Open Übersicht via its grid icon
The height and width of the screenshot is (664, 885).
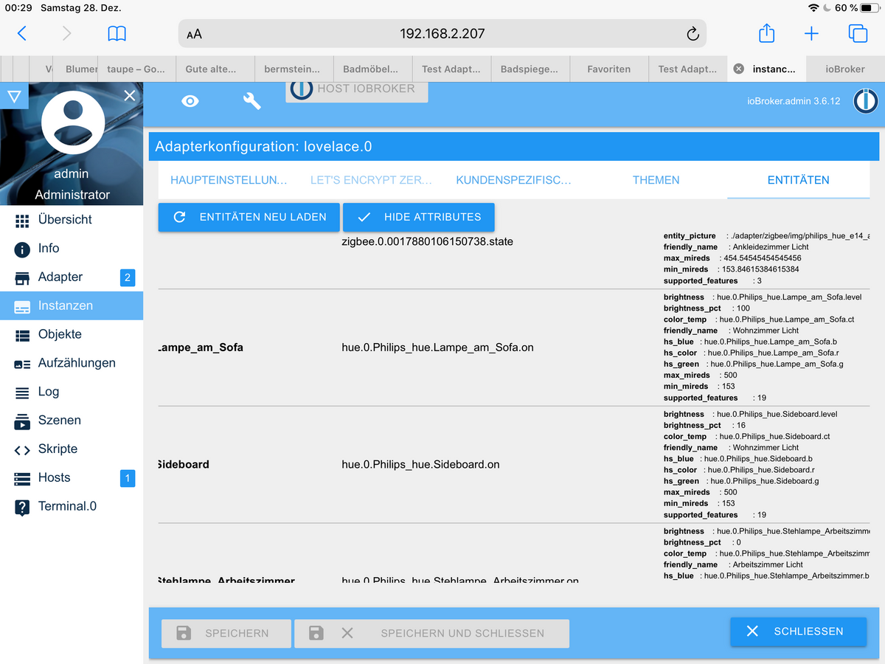click(22, 220)
